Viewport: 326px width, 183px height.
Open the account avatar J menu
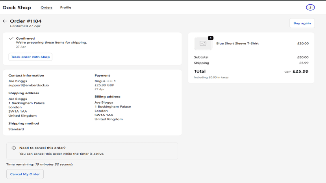(310, 7)
